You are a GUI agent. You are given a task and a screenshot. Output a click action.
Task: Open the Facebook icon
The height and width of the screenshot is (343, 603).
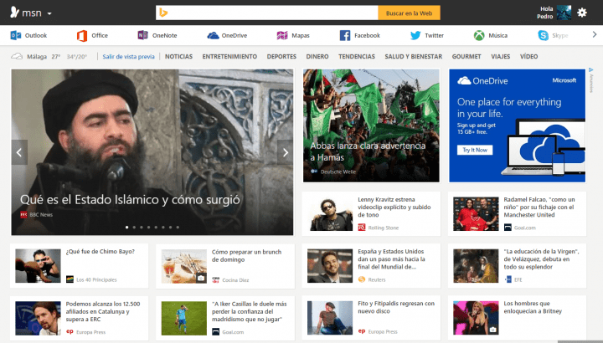point(345,35)
